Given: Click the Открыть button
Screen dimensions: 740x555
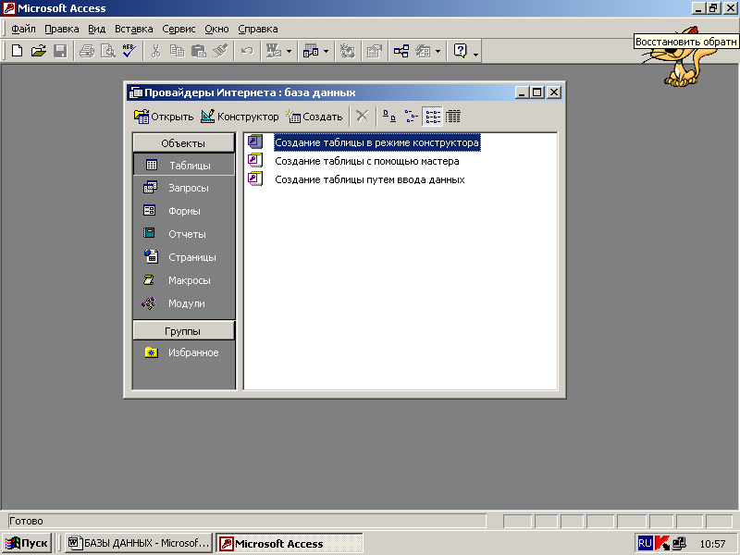Looking at the screenshot, I should pos(164,117).
